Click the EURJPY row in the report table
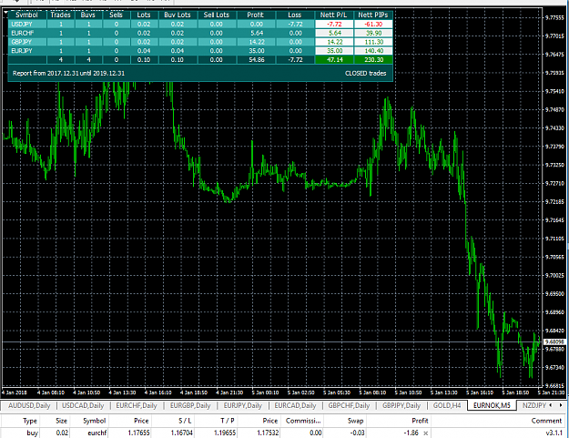This screenshot has height=438, width=569. click(200, 51)
